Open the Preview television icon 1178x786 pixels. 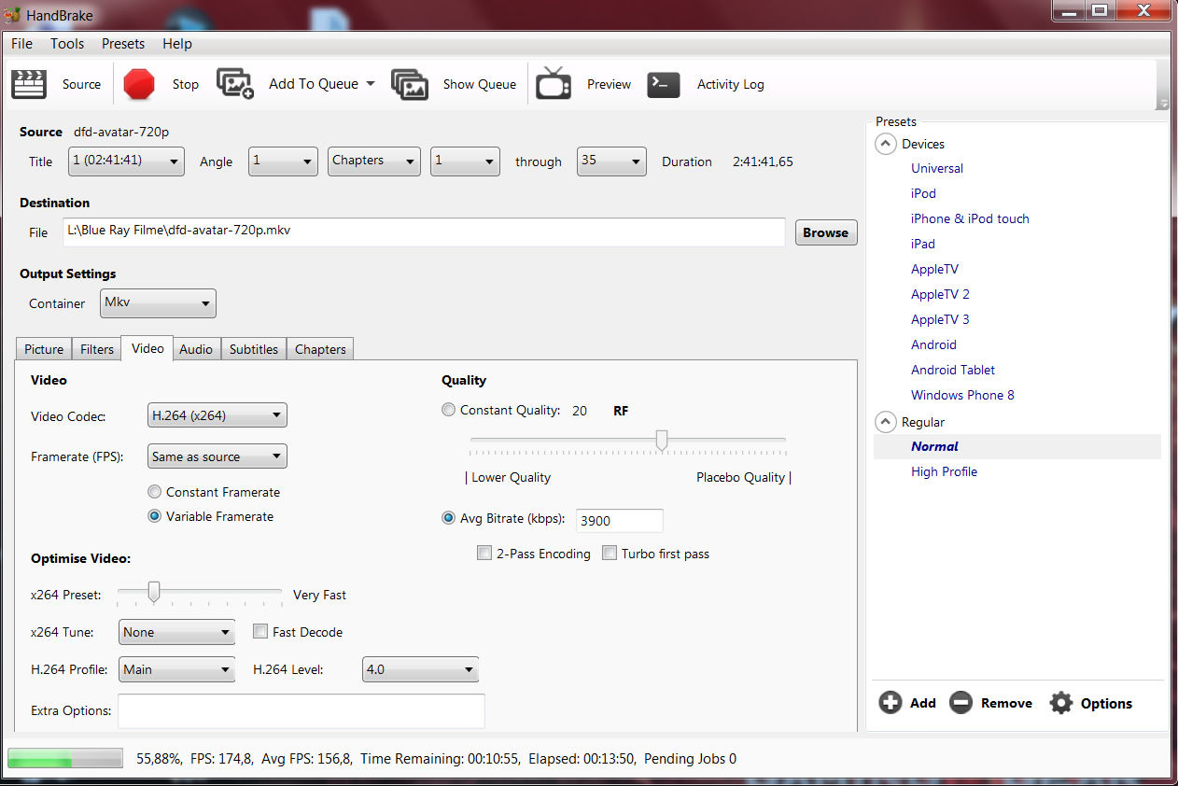(x=554, y=84)
